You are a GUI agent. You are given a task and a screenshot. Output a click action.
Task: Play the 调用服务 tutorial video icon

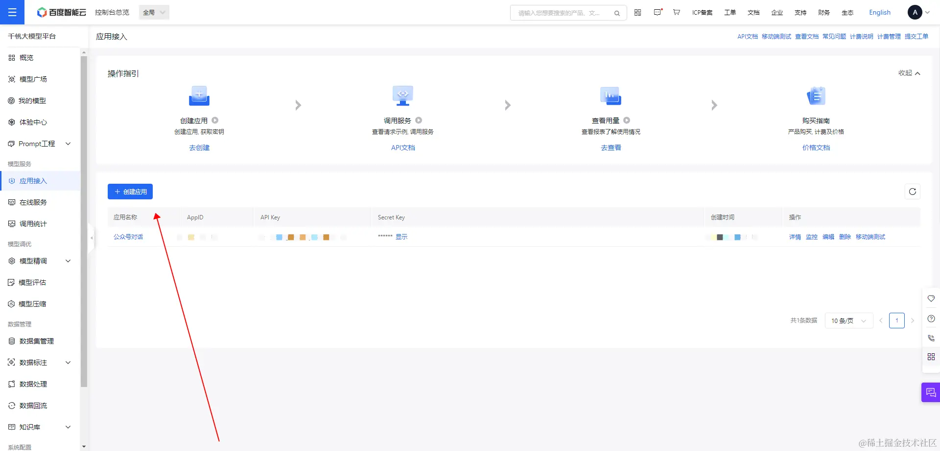(x=419, y=120)
